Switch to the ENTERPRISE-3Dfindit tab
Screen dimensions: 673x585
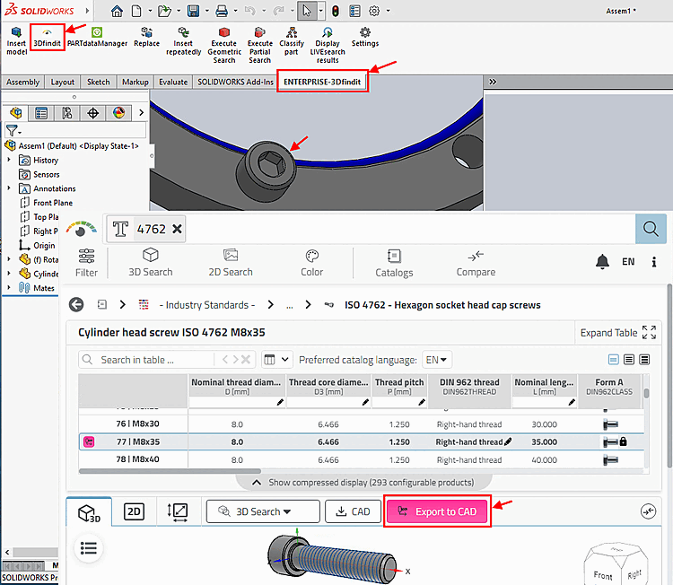[322, 82]
